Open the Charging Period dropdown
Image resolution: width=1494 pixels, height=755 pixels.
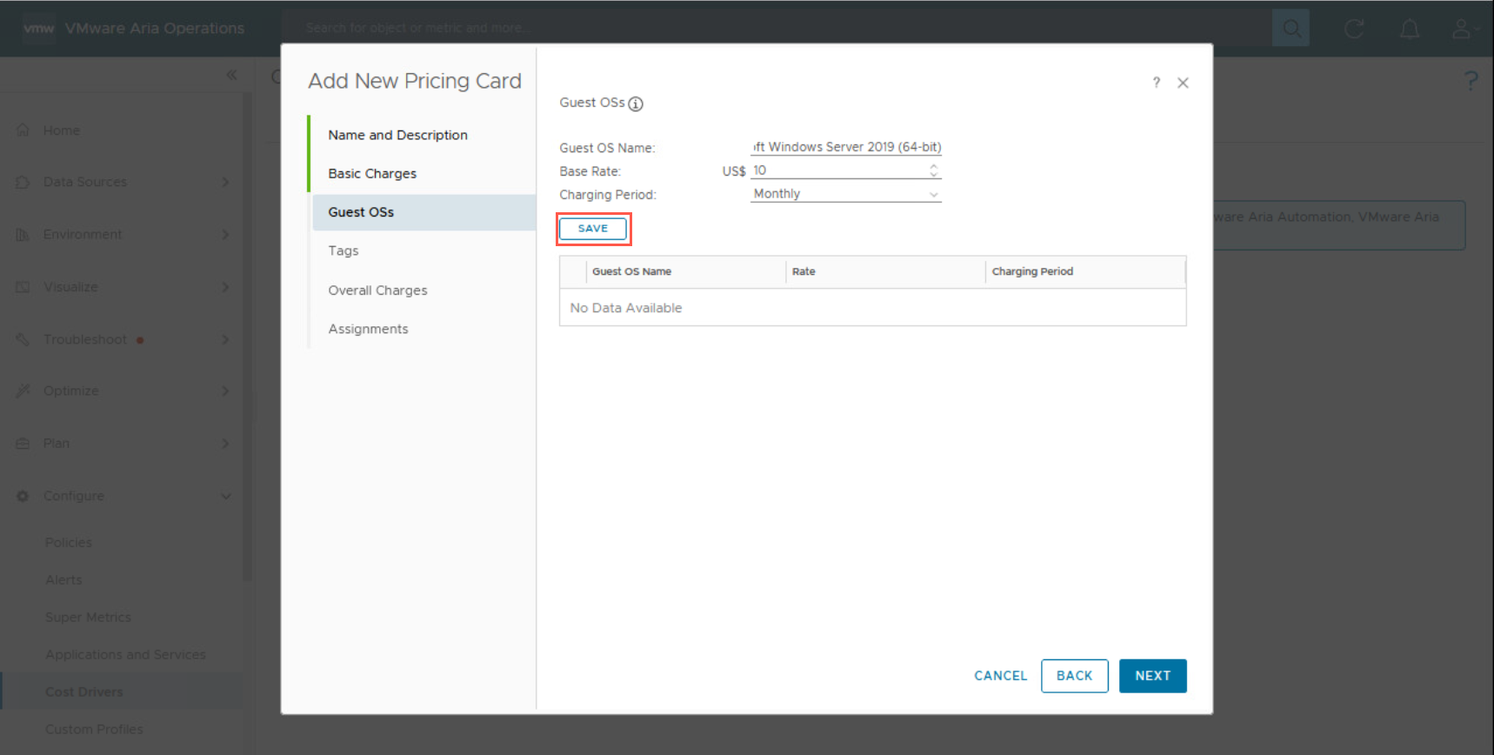click(x=845, y=194)
